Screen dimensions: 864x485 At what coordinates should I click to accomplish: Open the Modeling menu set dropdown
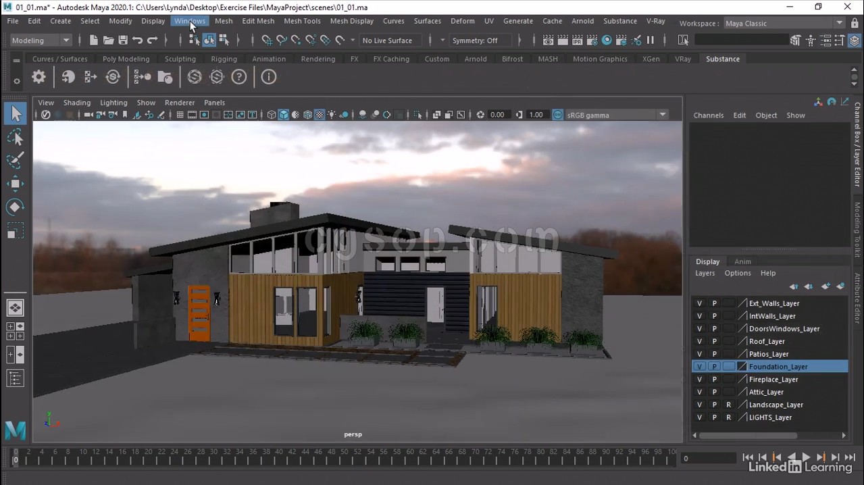(x=41, y=41)
